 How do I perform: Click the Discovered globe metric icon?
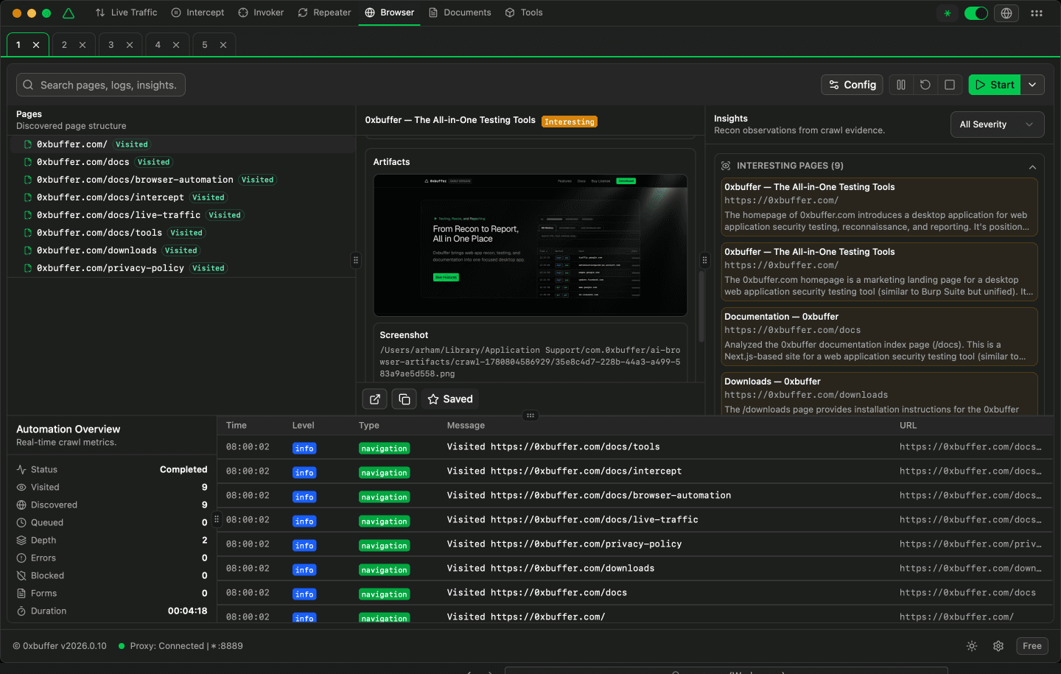[x=21, y=505]
